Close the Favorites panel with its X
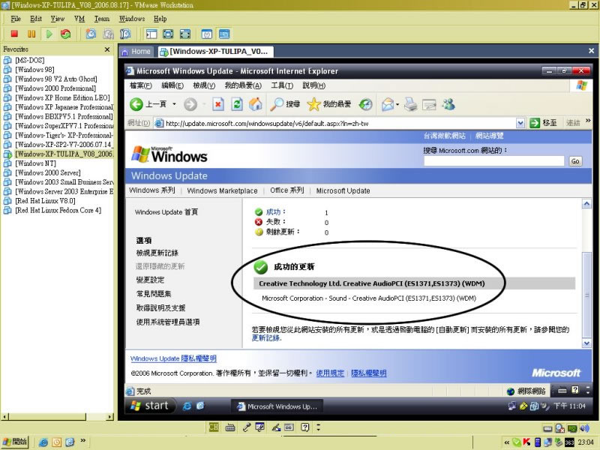Screen dimensions: 600x450 107,49
